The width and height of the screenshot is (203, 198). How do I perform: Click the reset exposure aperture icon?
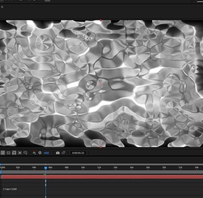[40, 153]
